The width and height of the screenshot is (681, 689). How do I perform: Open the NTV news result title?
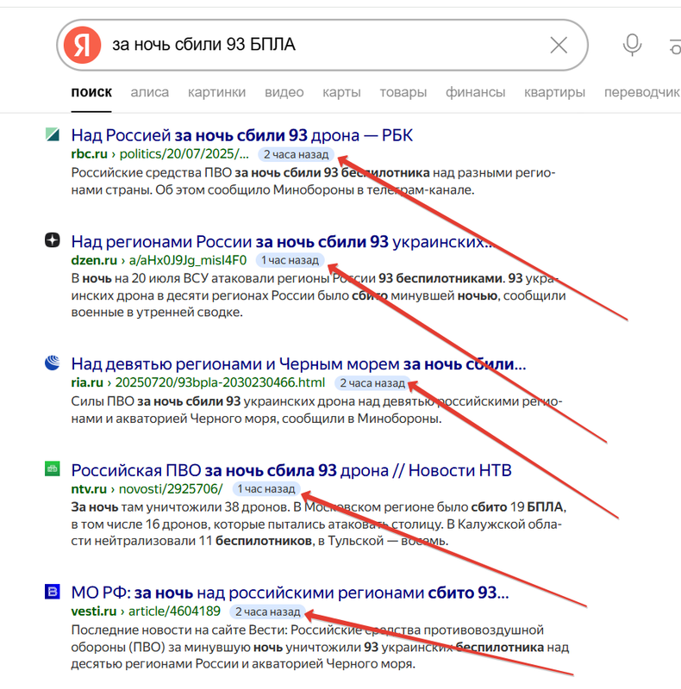(291, 470)
